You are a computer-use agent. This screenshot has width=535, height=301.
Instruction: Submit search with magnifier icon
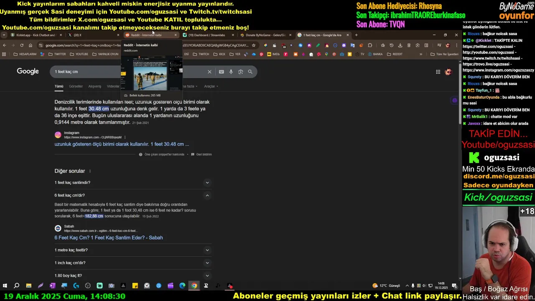click(x=250, y=71)
